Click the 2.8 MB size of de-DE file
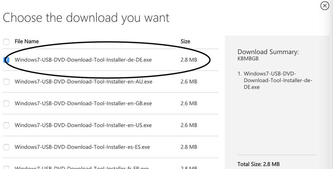Screen dimensions: 333x169 [x=189, y=60]
